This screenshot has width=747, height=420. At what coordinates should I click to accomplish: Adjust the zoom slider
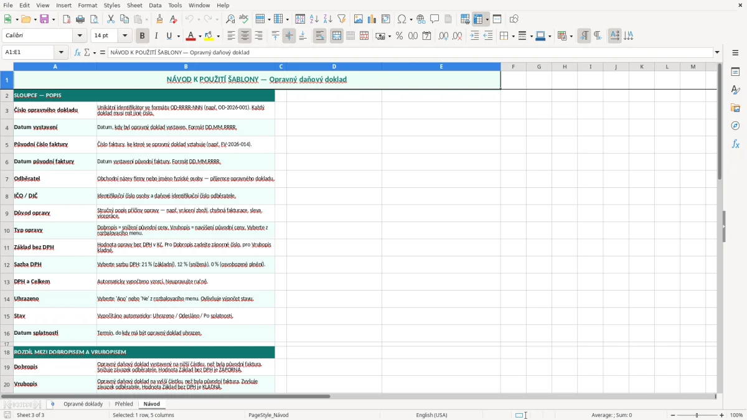pyautogui.click(x=697, y=415)
